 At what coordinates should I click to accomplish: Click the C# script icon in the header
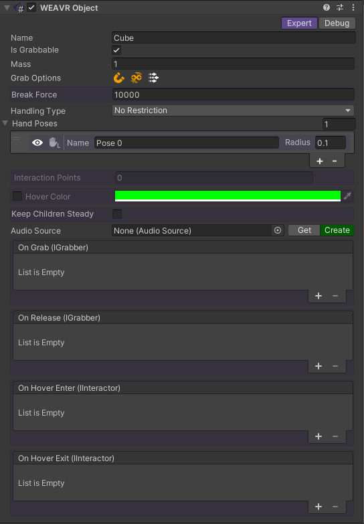(19, 7)
